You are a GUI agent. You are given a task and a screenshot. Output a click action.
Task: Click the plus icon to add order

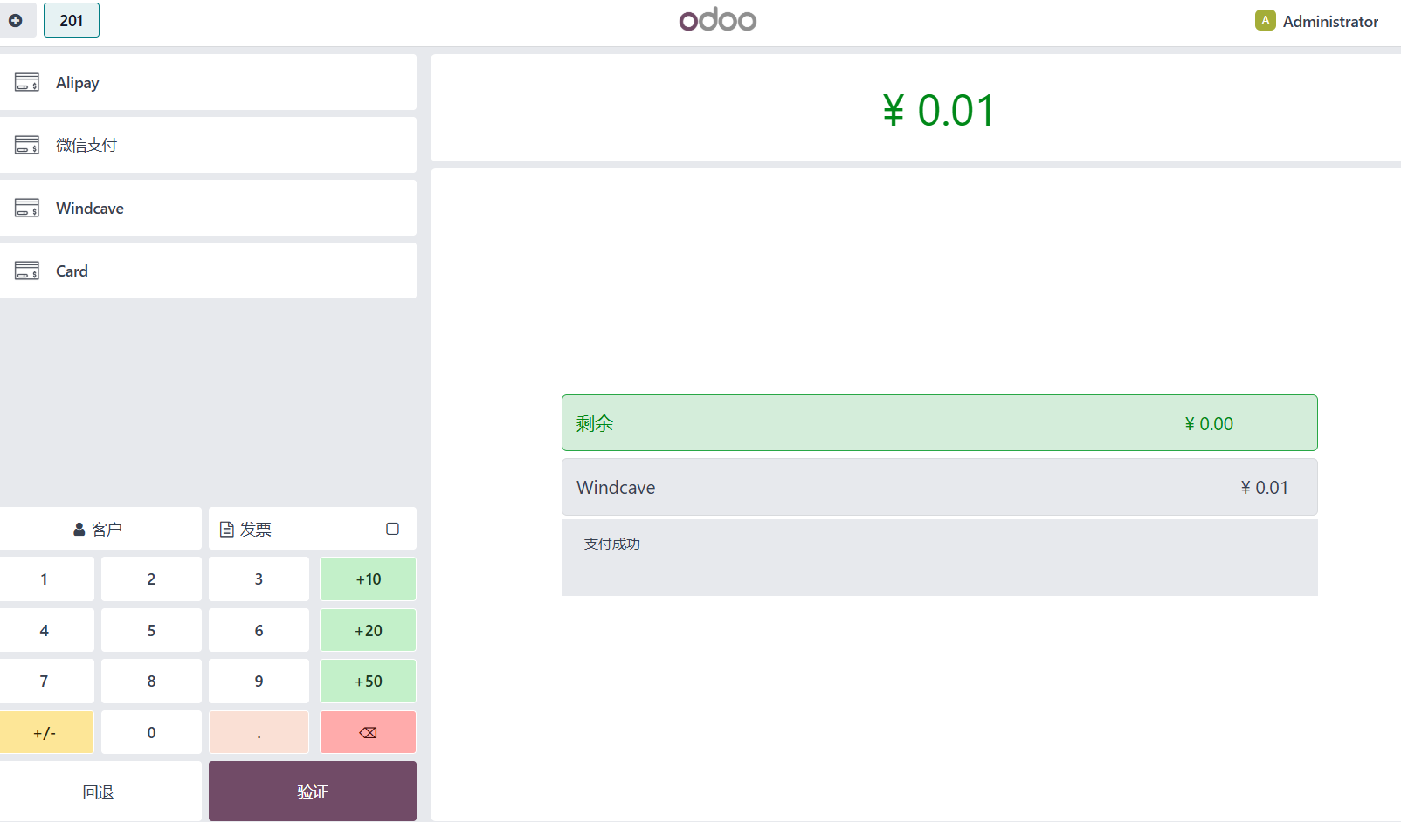16,20
